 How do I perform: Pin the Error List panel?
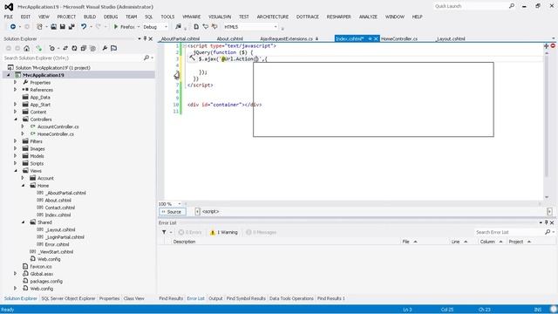point(547,222)
